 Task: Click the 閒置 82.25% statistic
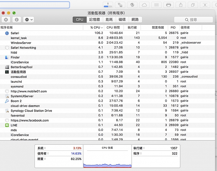(x=59, y=159)
